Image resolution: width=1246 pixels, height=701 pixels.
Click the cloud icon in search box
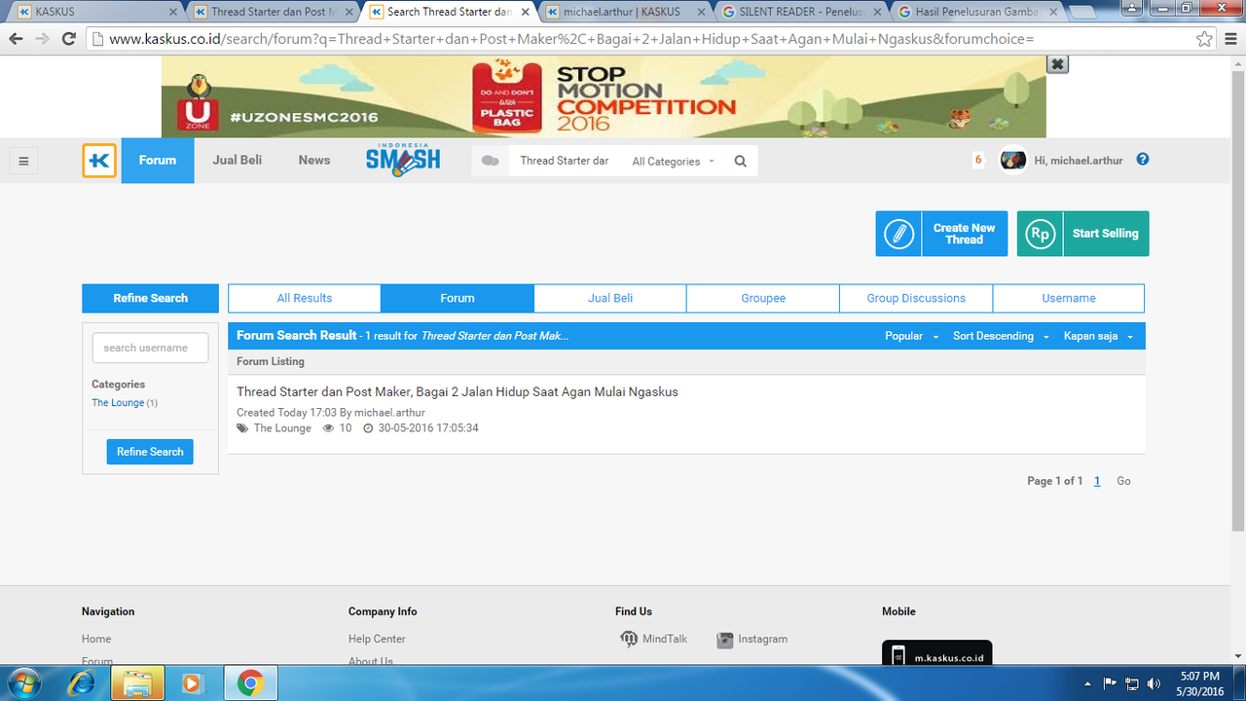(x=491, y=161)
